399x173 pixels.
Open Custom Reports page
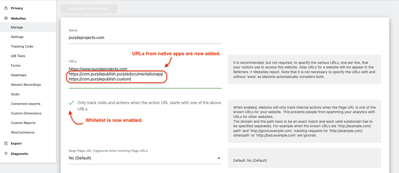tap(23, 123)
